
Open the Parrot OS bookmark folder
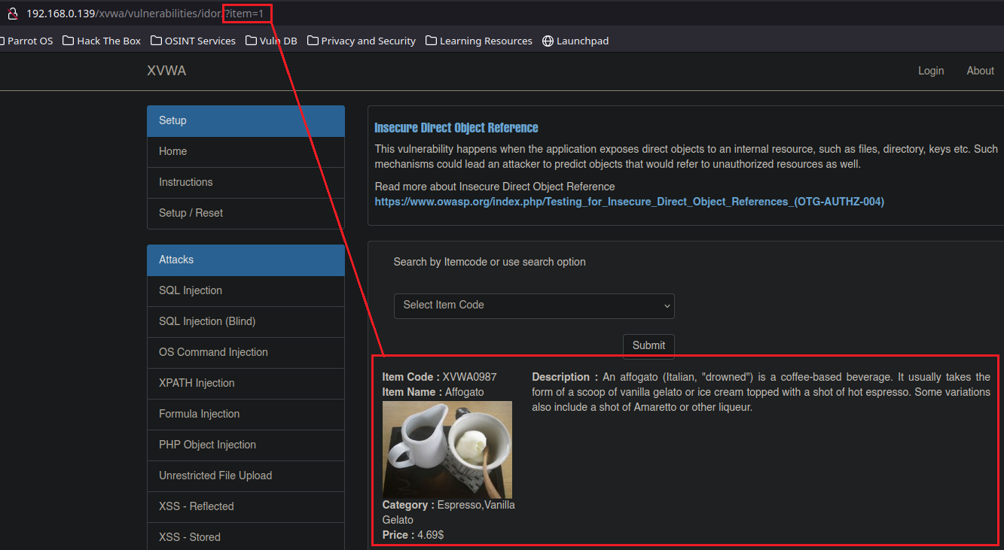[27, 41]
